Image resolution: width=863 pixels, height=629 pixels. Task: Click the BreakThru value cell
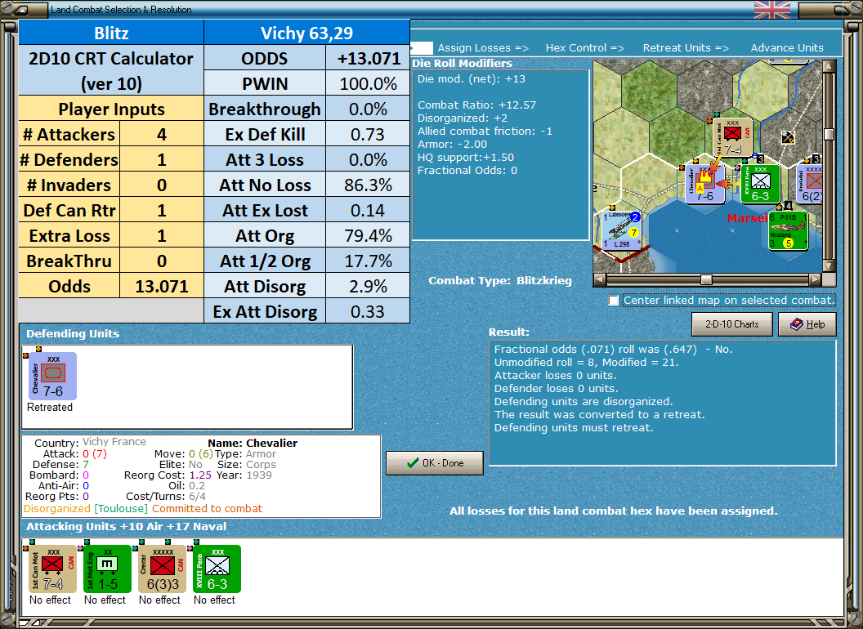tap(161, 261)
